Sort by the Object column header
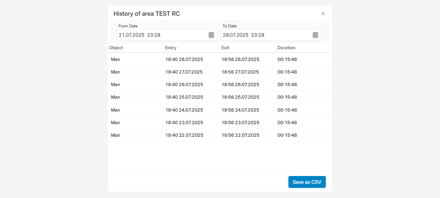The width and height of the screenshot is (440, 198). [x=116, y=48]
